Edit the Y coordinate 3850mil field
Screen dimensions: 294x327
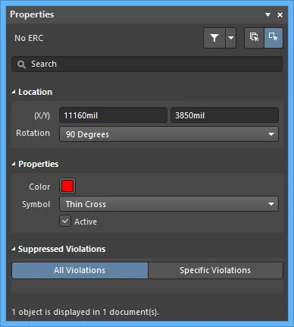click(224, 115)
